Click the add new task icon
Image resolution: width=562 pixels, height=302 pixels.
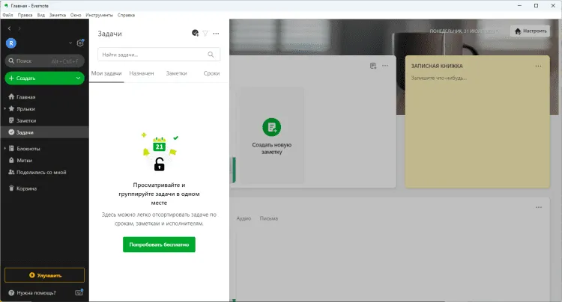tap(195, 34)
